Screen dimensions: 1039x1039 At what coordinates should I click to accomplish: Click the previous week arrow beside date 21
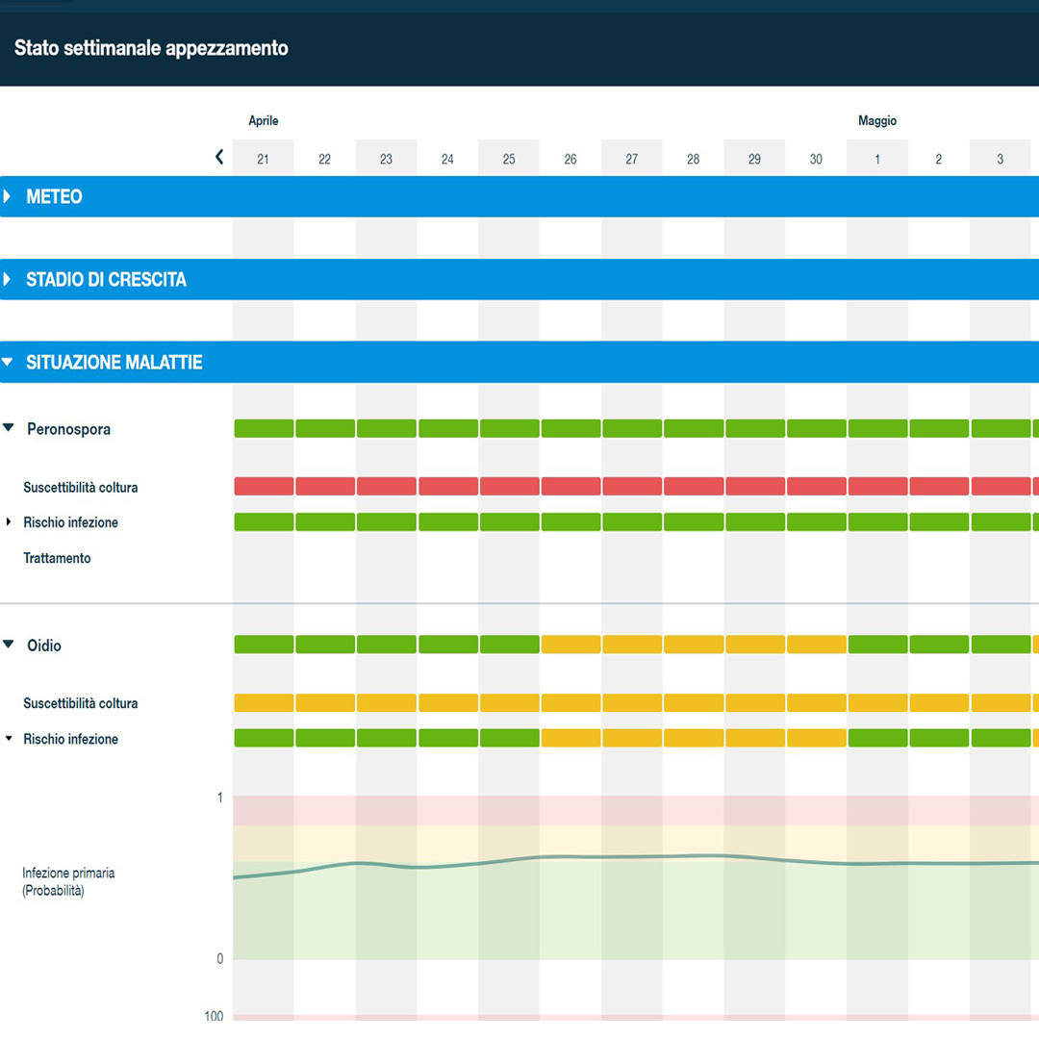[219, 157]
